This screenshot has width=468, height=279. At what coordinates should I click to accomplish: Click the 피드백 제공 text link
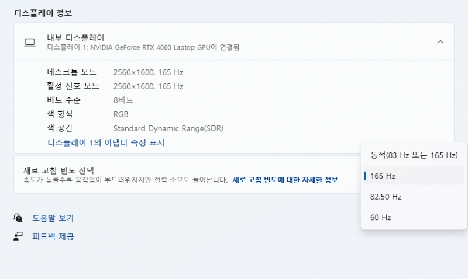tap(53, 236)
